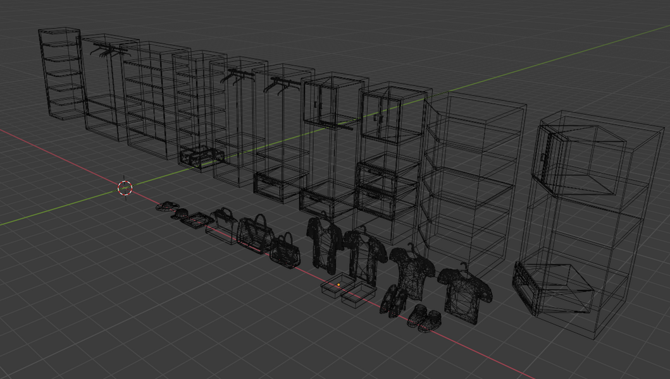Select the baseball cap wireframe

pyautogui.click(x=180, y=214)
